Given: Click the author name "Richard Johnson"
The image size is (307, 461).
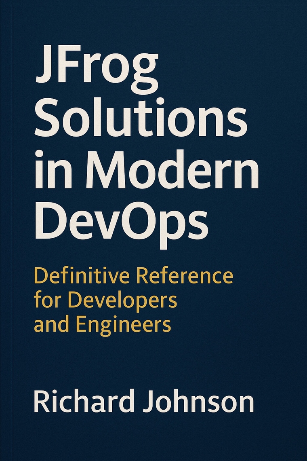Looking at the screenshot, I should click(x=144, y=402).
